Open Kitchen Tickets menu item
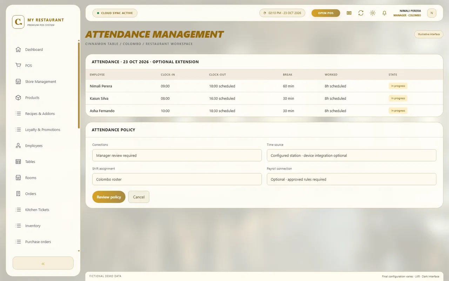 pos(43,210)
